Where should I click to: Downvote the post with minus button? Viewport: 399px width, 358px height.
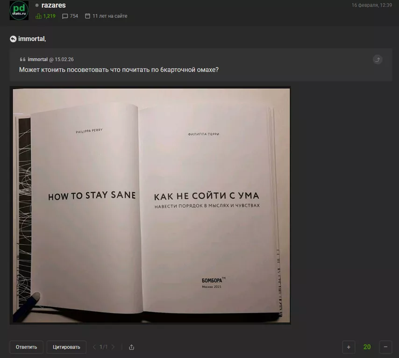(385, 347)
